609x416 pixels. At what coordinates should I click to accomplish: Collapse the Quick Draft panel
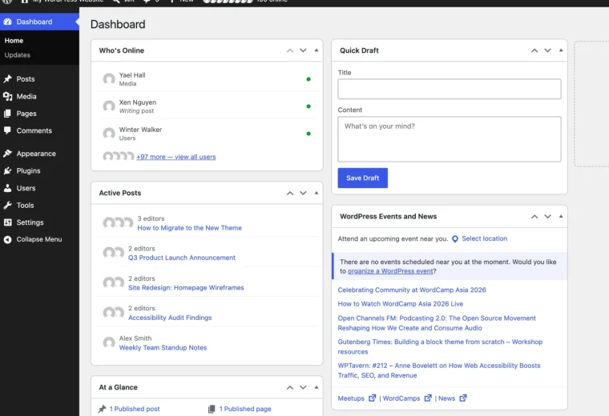561,50
